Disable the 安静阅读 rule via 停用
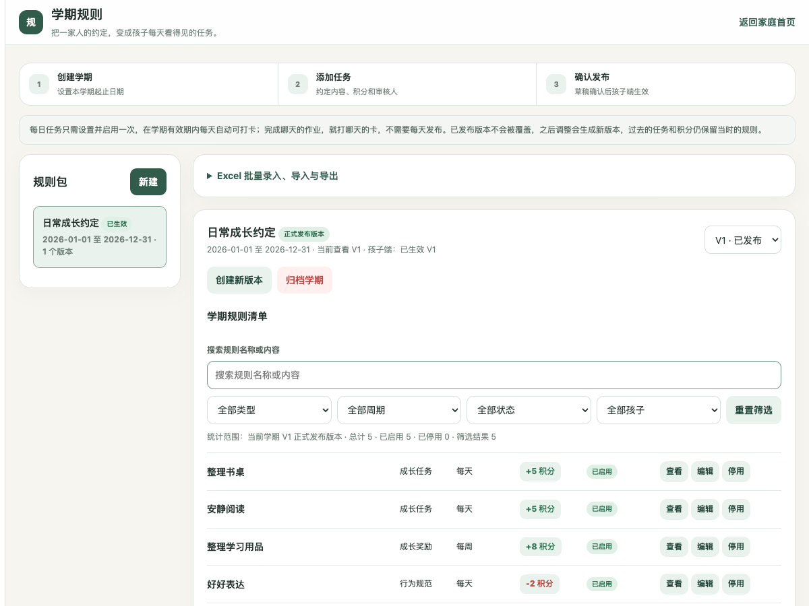Image resolution: width=809 pixels, height=606 pixels. pyautogui.click(x=736, y=509)
